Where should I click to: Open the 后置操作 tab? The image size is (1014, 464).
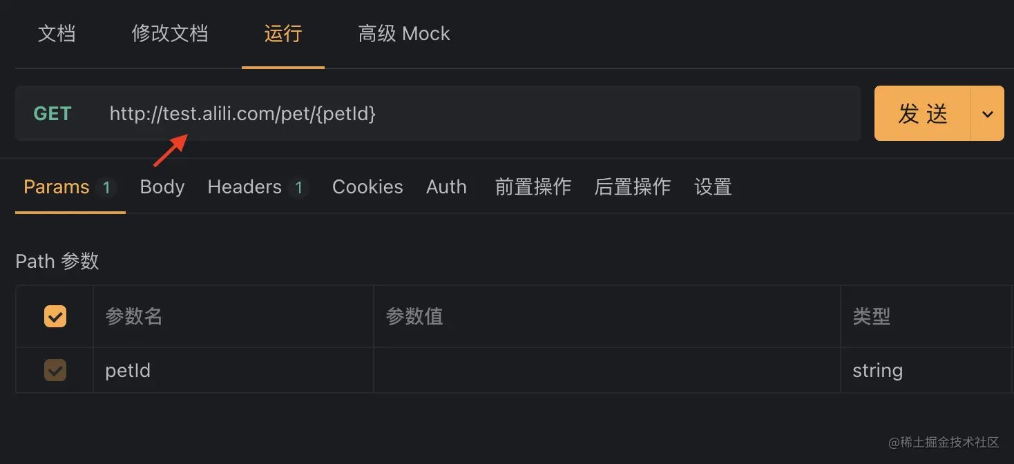(x=632, y=186)
